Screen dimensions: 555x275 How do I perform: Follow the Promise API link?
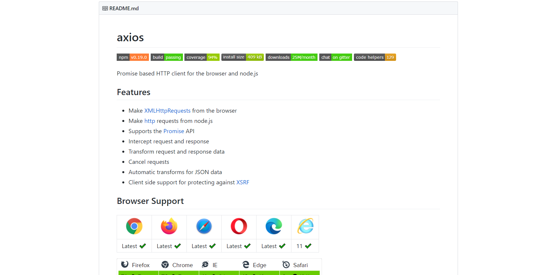tap(174, 131)
